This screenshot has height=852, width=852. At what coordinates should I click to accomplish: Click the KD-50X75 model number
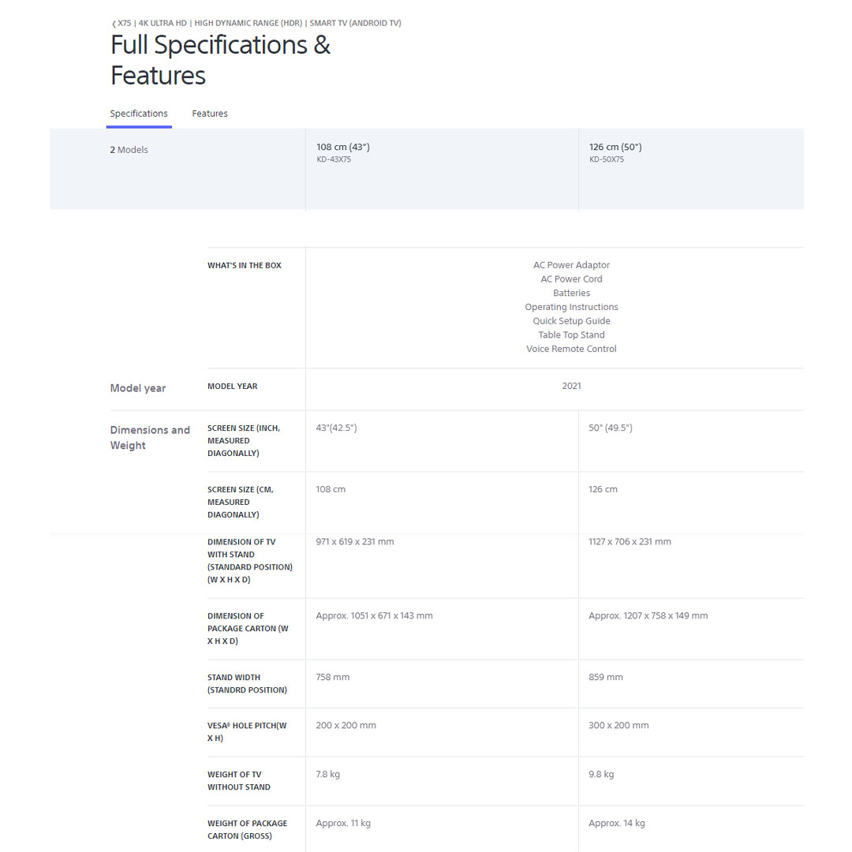[607, 159]
